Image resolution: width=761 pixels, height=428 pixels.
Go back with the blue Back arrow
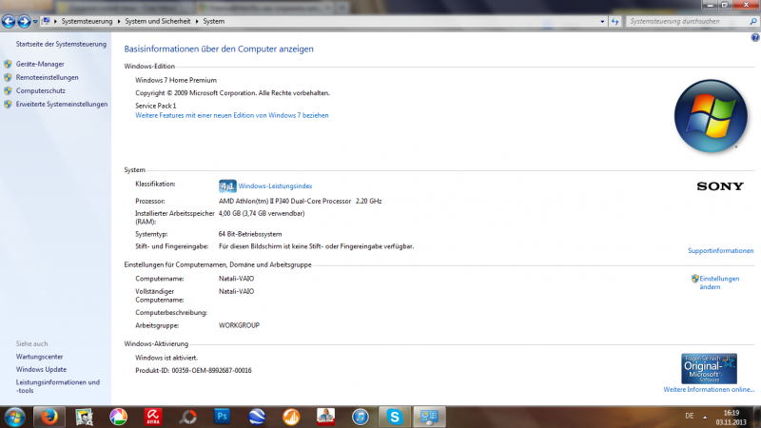click(x=9, y=21)
